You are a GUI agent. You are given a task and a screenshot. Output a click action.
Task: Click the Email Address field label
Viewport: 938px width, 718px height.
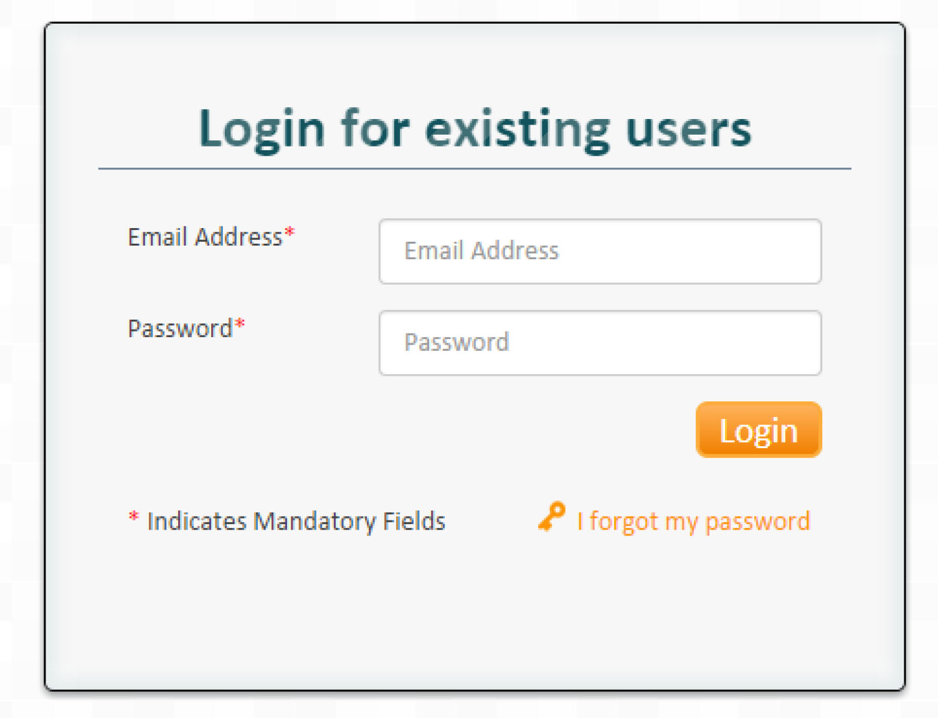[205, 237]
